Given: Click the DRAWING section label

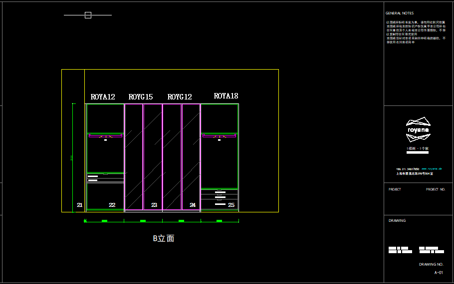Looking at the screenshot, I should [x=397, y=220].
